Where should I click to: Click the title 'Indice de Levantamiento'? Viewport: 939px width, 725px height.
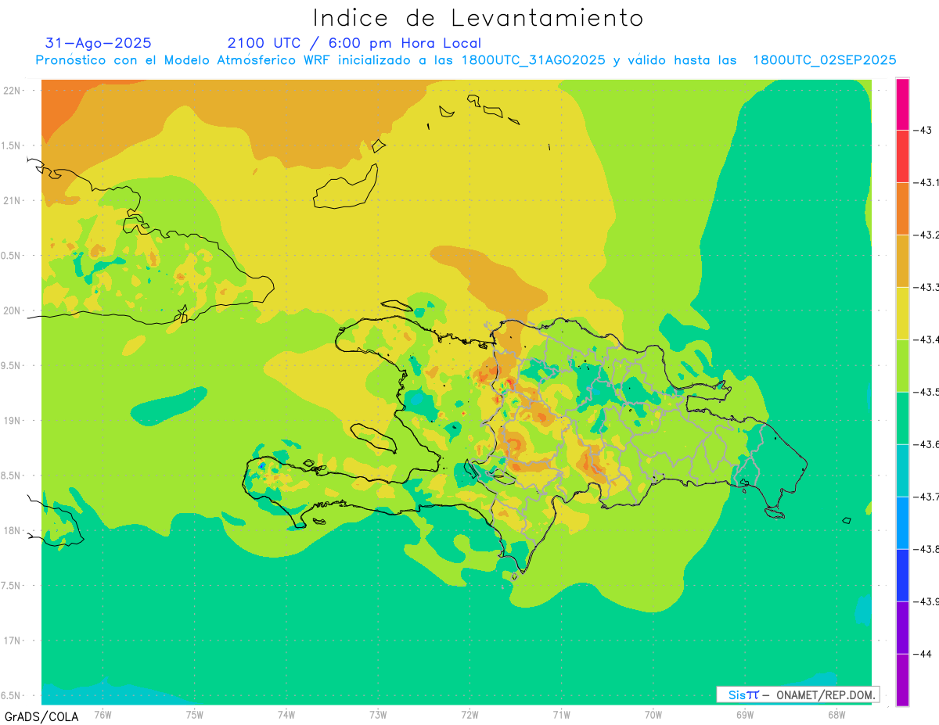point(478,17)
